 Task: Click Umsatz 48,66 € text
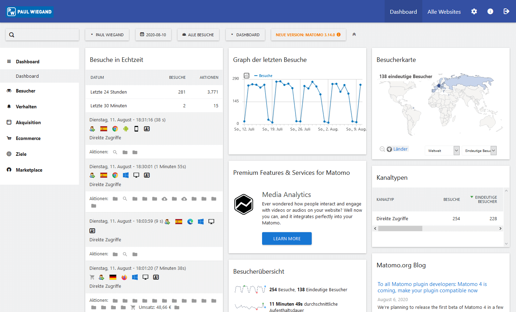[x=155, y=307]
